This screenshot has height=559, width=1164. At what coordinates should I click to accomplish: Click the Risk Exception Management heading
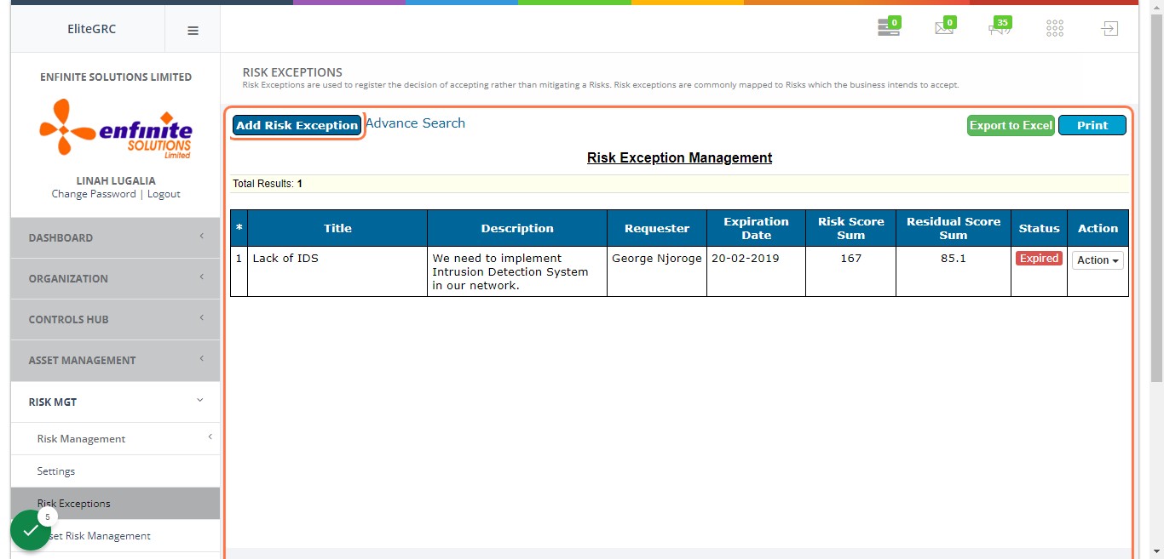679,157
